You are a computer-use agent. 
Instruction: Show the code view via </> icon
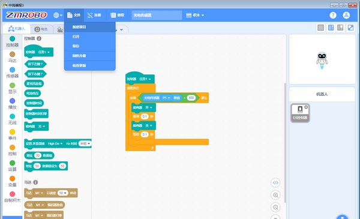[275, 183]
